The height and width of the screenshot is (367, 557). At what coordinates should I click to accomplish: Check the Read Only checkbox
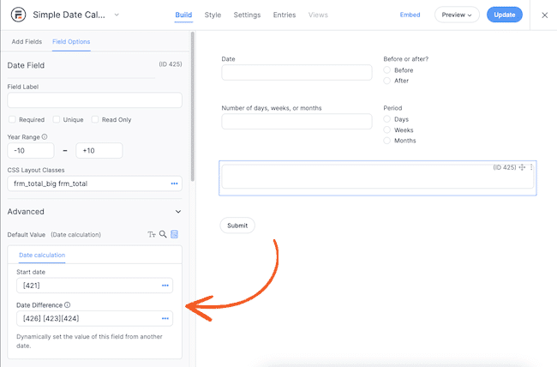(95, 119)
